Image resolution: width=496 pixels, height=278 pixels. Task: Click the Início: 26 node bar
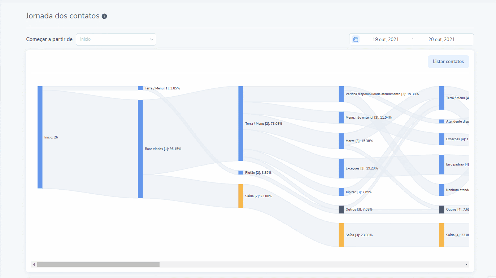click(40, 137)
